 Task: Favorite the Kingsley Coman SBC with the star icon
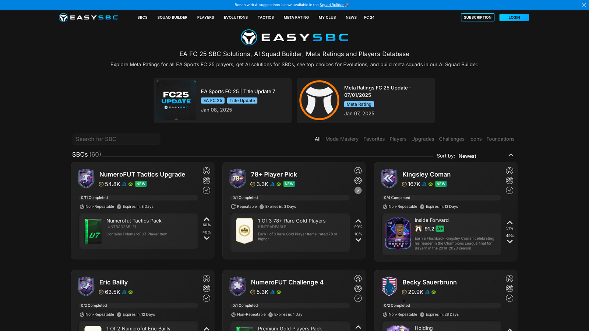click(x=509, y=171)
